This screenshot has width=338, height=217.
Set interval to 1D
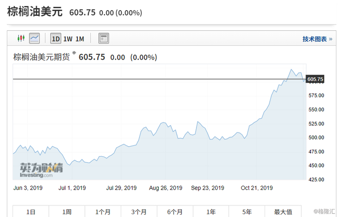click(56, 39)
